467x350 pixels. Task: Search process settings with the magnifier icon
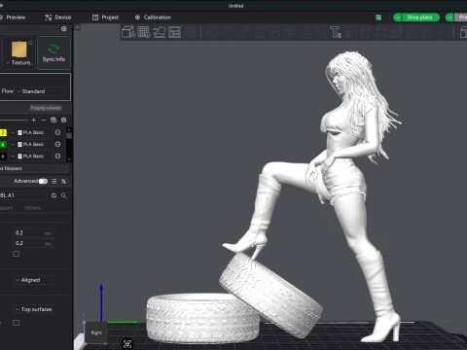click(63, 195)
